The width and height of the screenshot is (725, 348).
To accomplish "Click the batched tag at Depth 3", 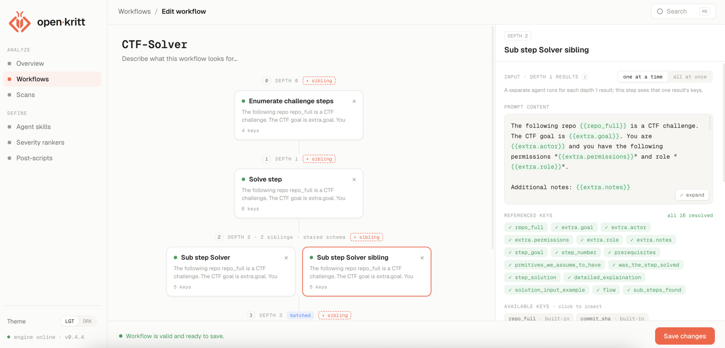I will click(300, 315).
